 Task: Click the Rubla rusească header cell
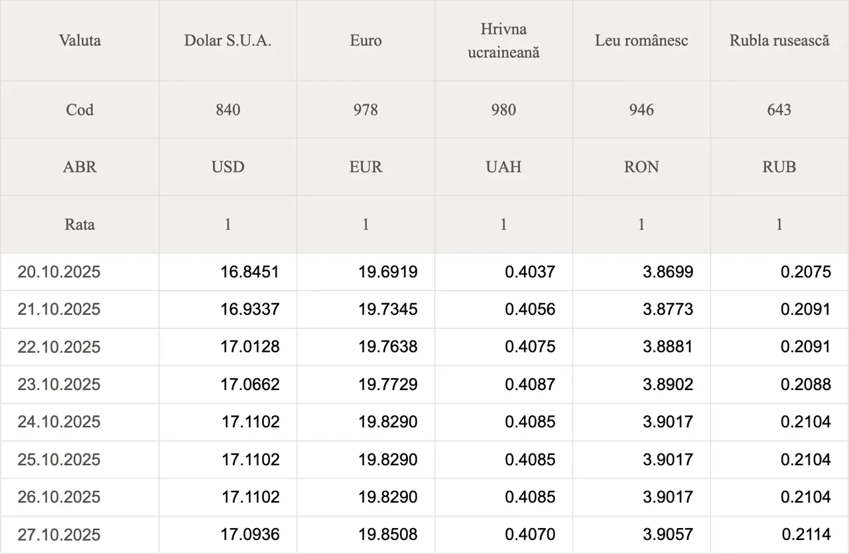click(x=779, y=40)
